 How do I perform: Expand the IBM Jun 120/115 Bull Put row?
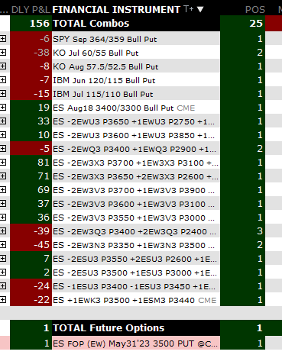tap(3, 80)
